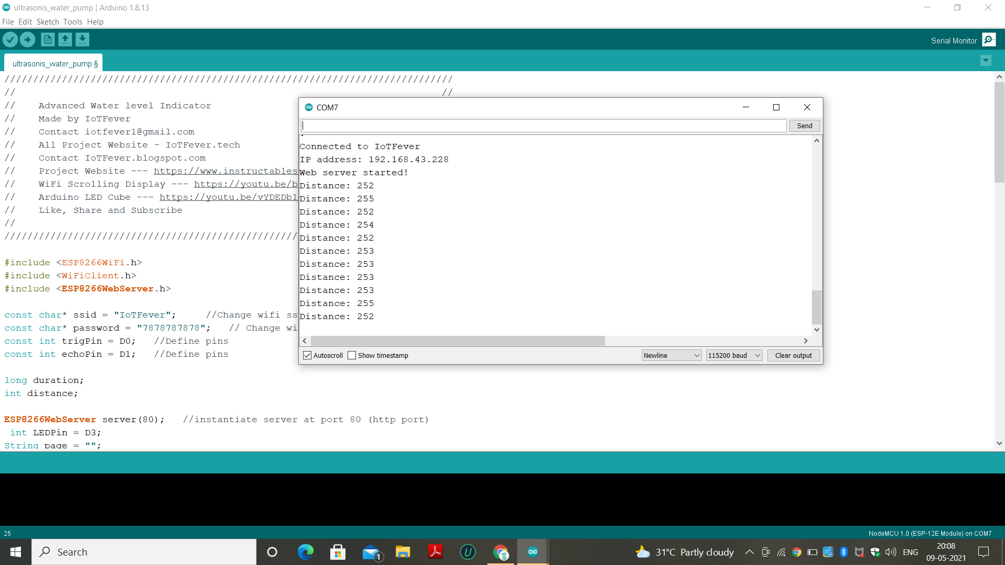Click the Chrome tray icon
The image size is (1005, 565).
click(x=797, y=552)
